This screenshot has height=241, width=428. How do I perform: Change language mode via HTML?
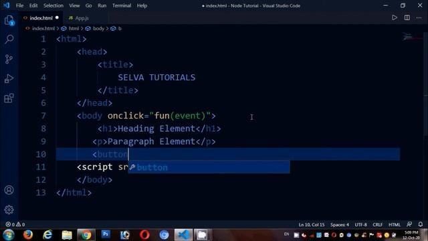click(x=394, y=225)
